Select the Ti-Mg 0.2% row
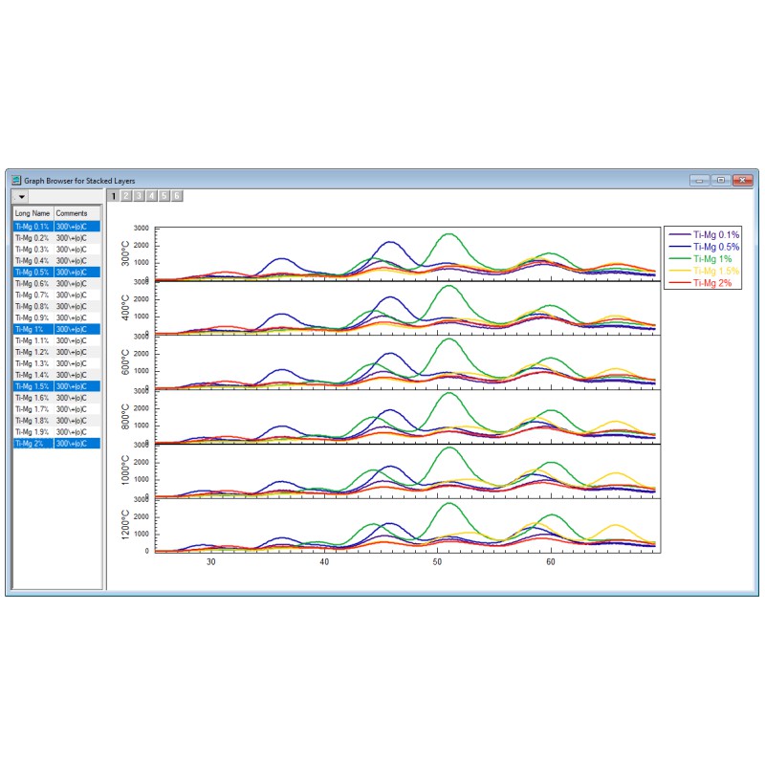The image size is (765, 765). click(x=33, y=238)
